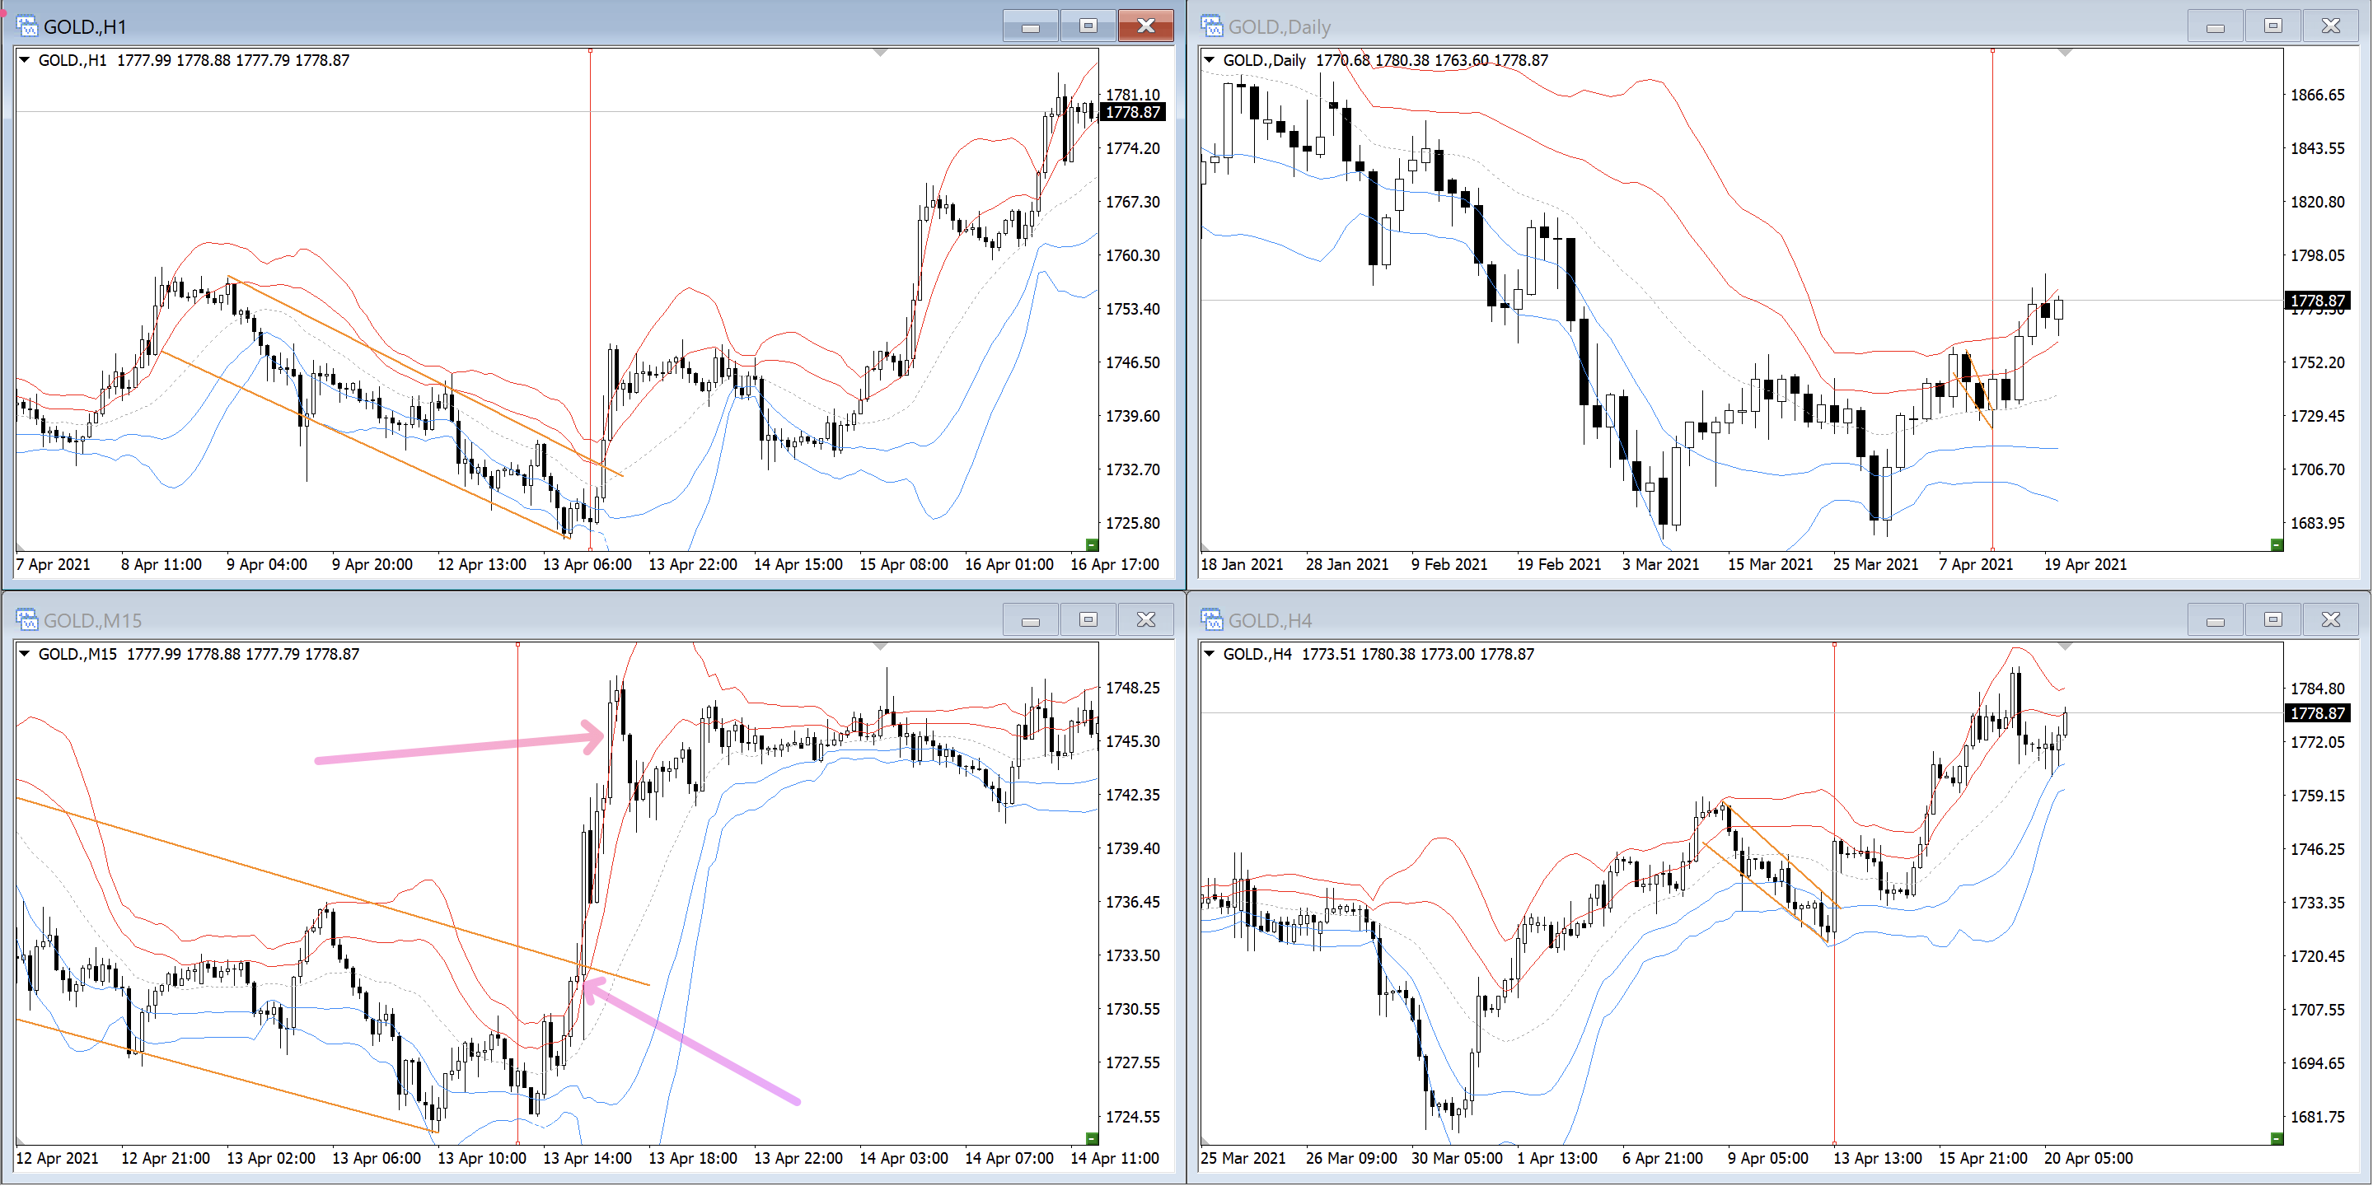Image resolution: width=2373 pixels, height=1186 pixels.
Task: Open the triangle menu beside GOLD.,H4 label
Action: point(1210,654)
